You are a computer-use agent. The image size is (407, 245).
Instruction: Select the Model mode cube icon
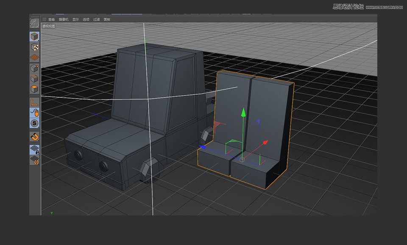tap(33, 36)
